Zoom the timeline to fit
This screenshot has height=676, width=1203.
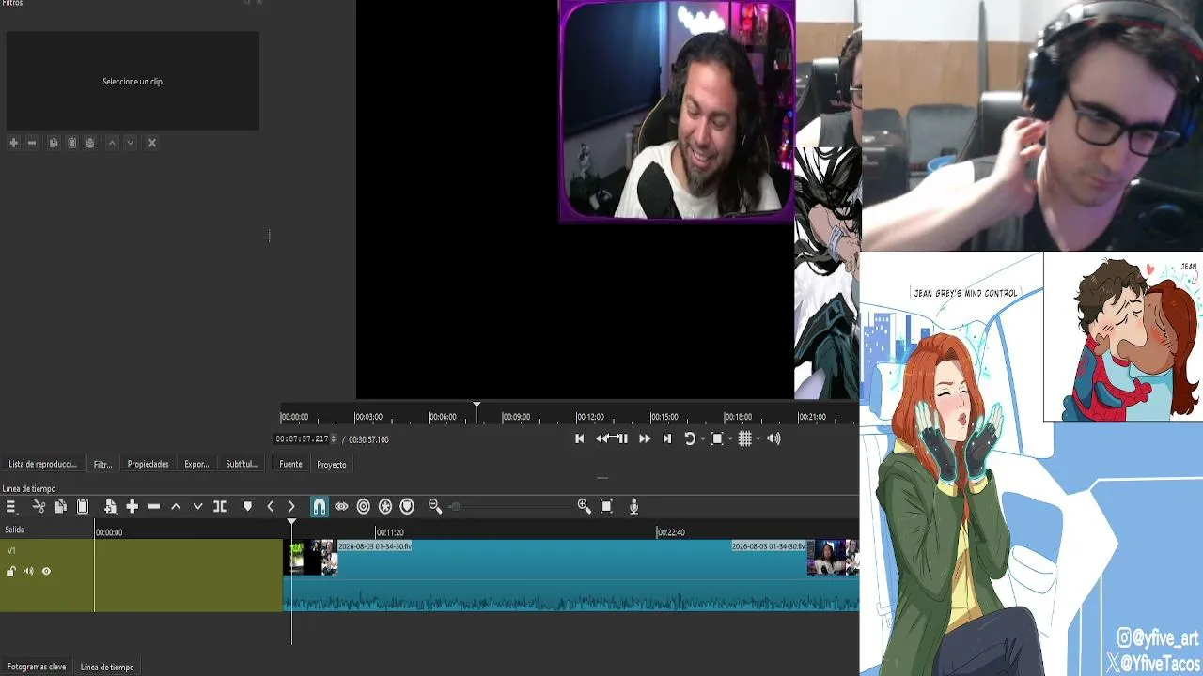[x=606, y=506]
